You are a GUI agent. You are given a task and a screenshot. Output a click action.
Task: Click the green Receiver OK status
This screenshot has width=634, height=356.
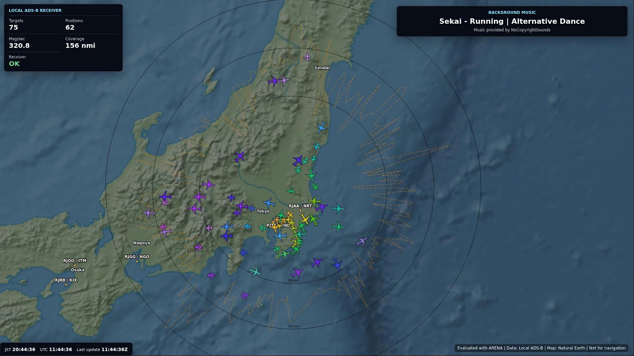coord(14,64)
